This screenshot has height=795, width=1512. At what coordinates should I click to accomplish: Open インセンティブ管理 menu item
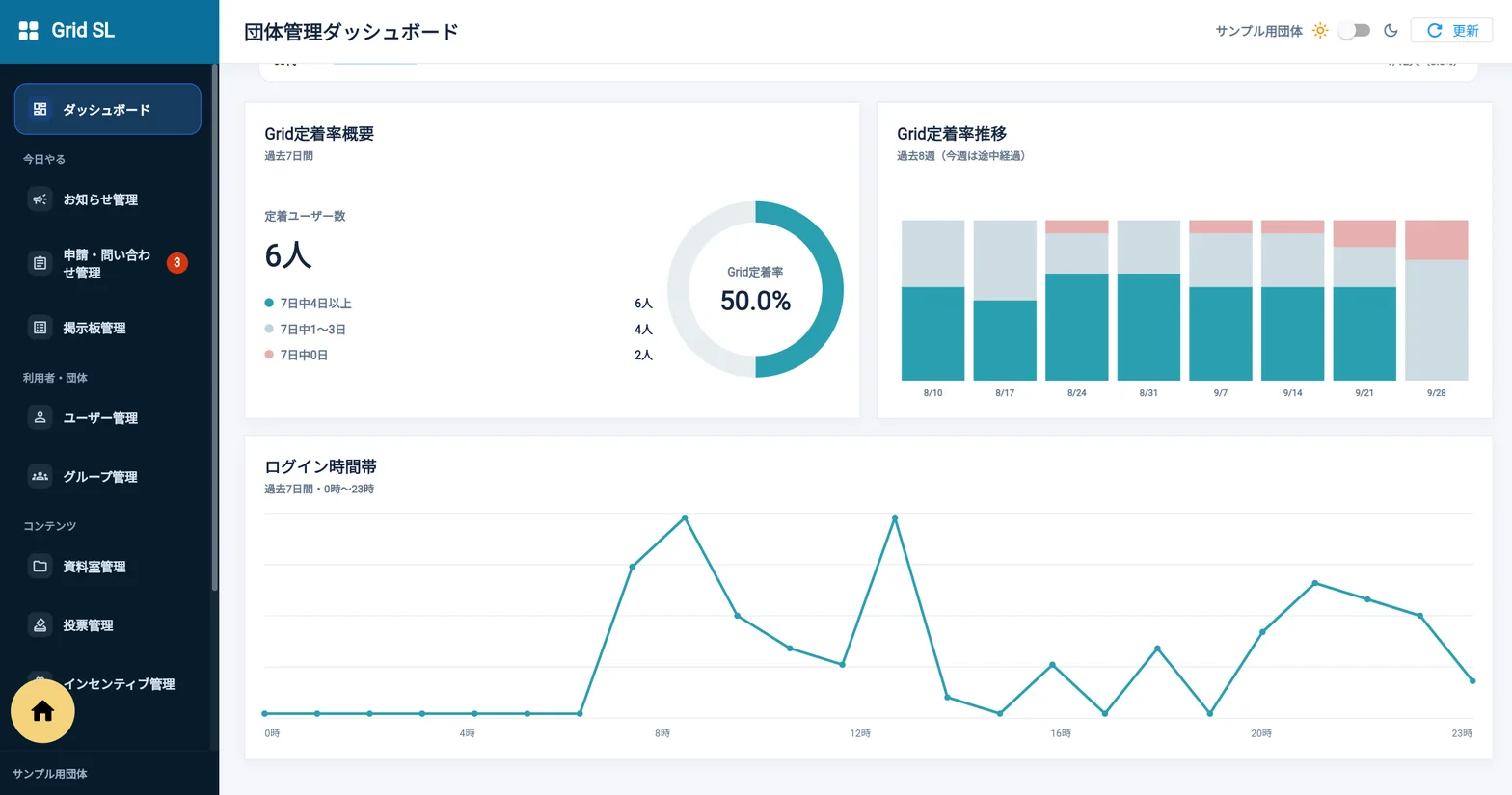click(119, 684)
